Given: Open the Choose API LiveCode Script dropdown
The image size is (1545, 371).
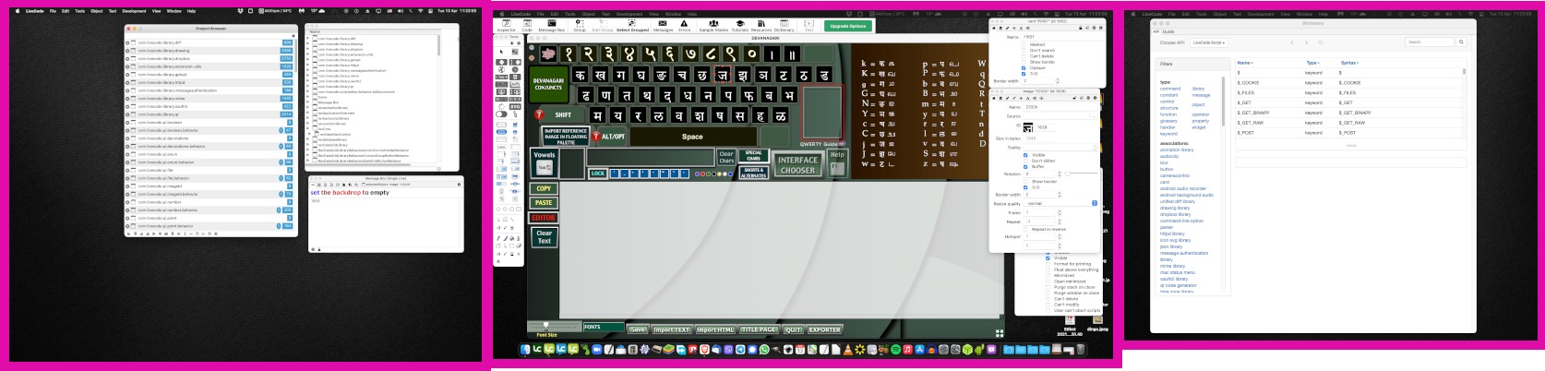Looking at the screenshot, I should (x=1208, y=42).
